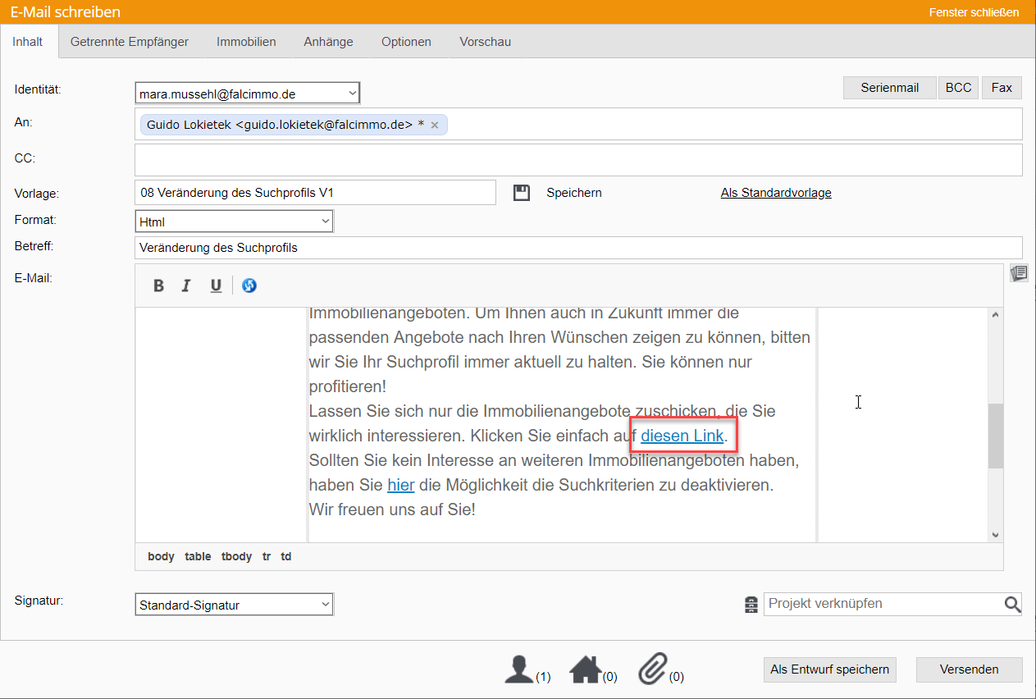This screenshot has width=1036, height=699.
Task: Toggle italic formatting in the editor
Action: 186,286
